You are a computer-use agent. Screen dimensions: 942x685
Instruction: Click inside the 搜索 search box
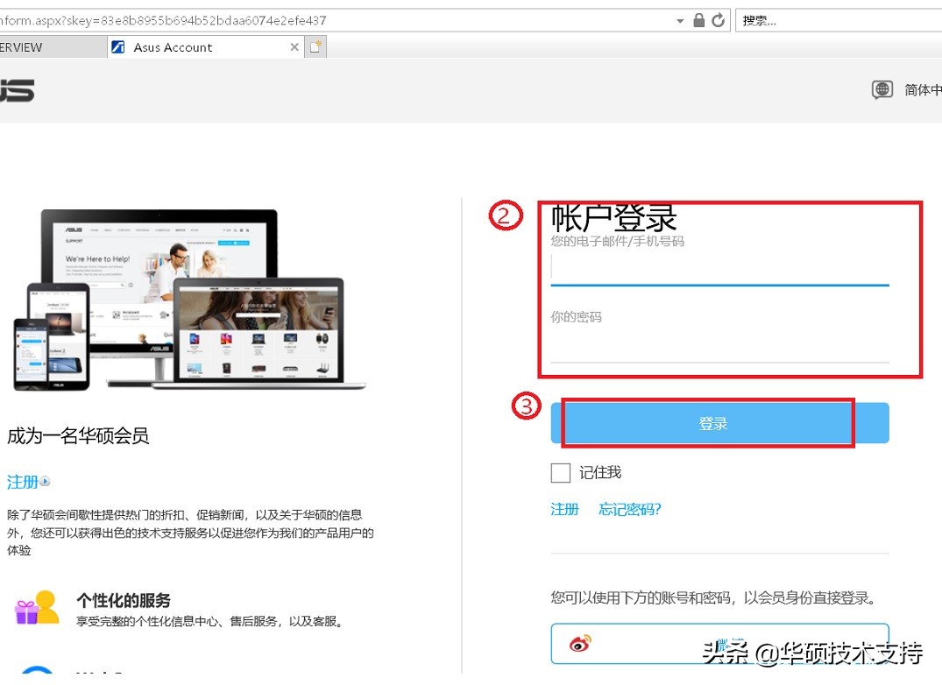point(832,18)
